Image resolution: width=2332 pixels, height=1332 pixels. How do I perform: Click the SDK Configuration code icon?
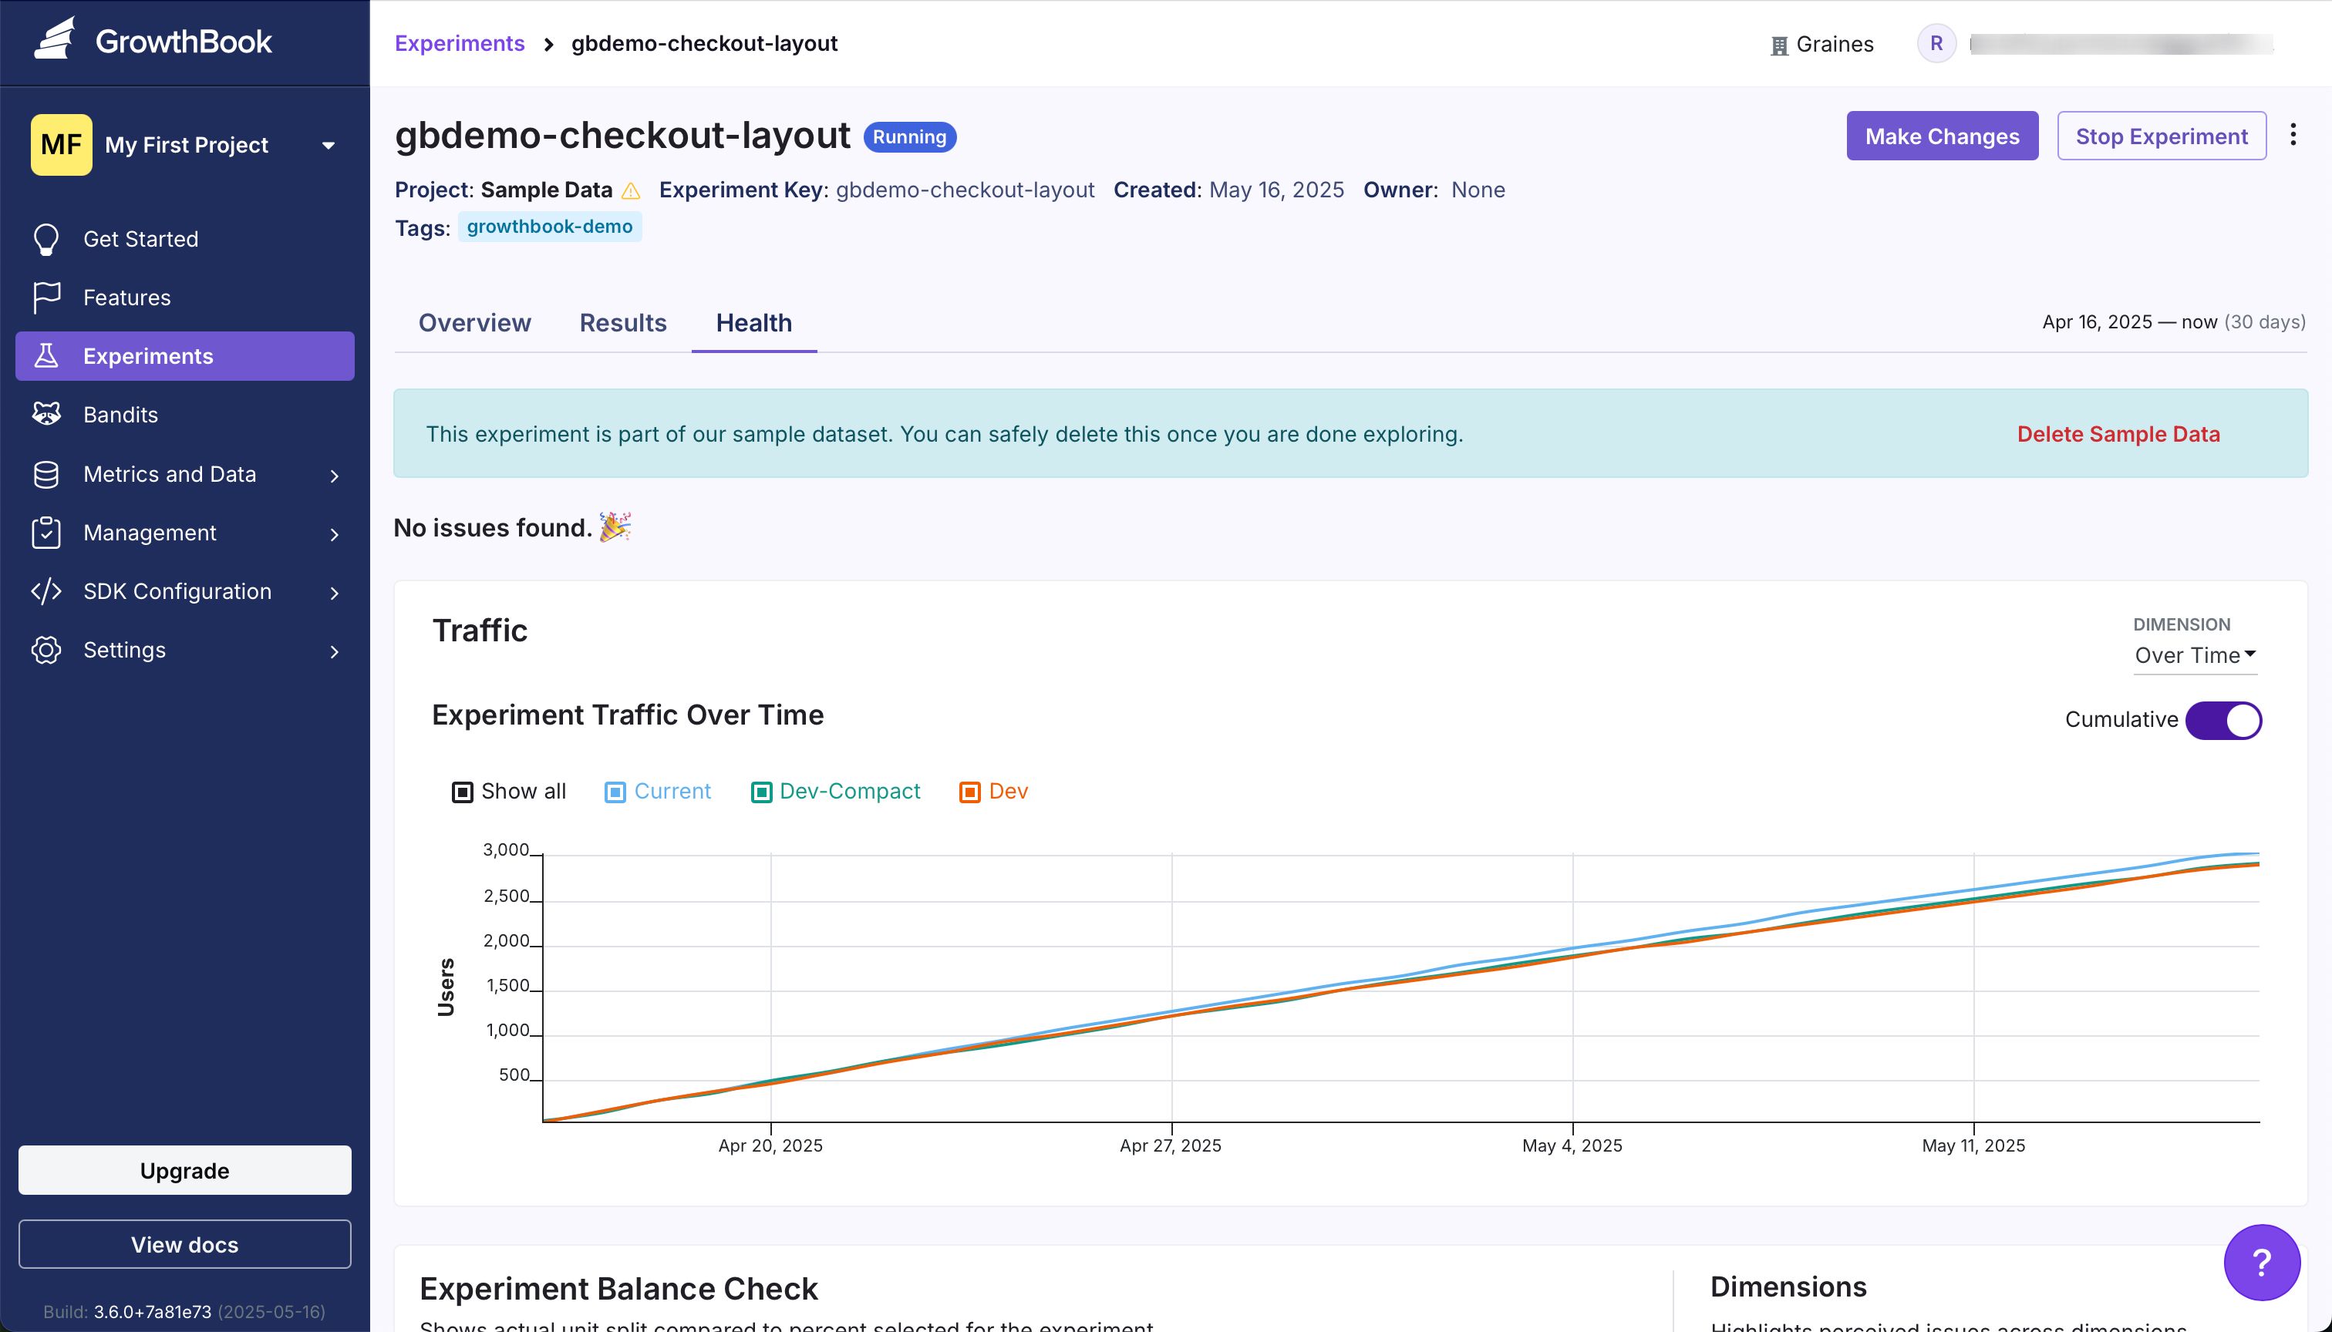pyautogui.click(x=45, y=591)
